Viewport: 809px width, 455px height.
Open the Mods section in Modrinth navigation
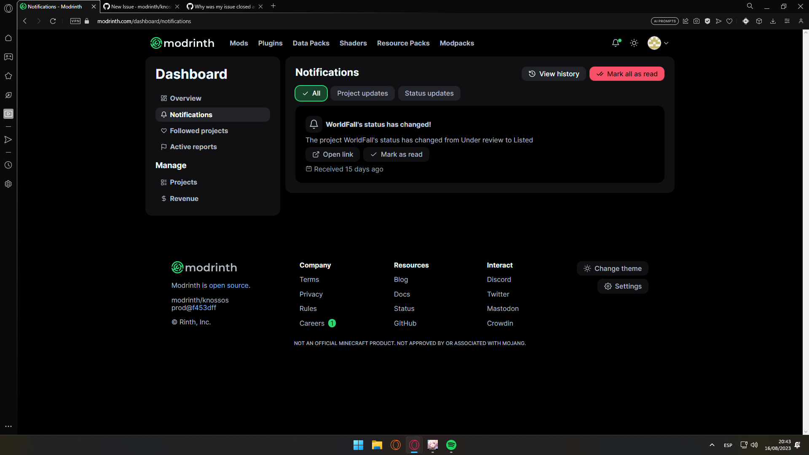[x=238, y=43]
